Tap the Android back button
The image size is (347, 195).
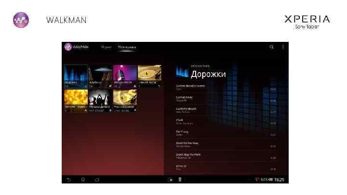click(69, 180)
